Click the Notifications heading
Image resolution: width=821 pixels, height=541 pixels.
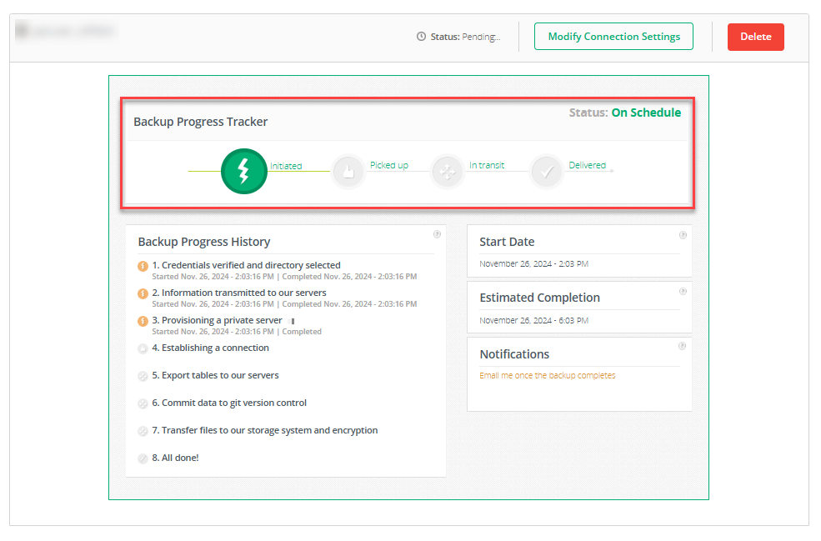point(514,354)
